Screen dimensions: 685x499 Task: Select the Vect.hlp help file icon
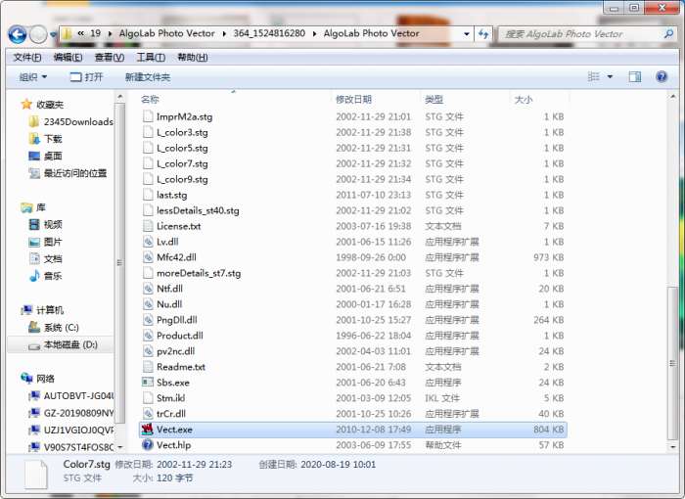tap(148, 445)
